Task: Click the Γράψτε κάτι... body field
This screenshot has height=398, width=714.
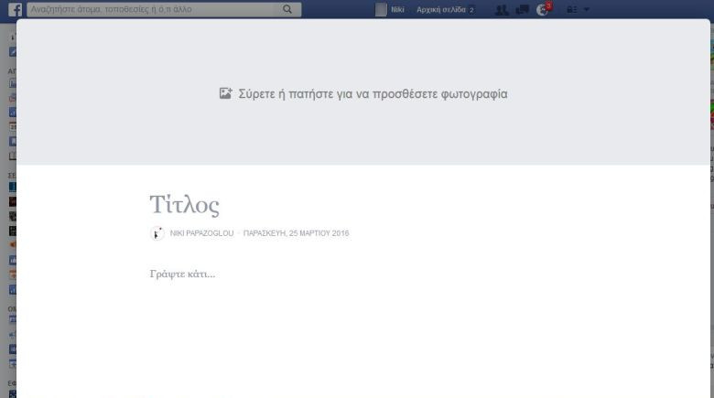Action: click(x=182, y=274)
